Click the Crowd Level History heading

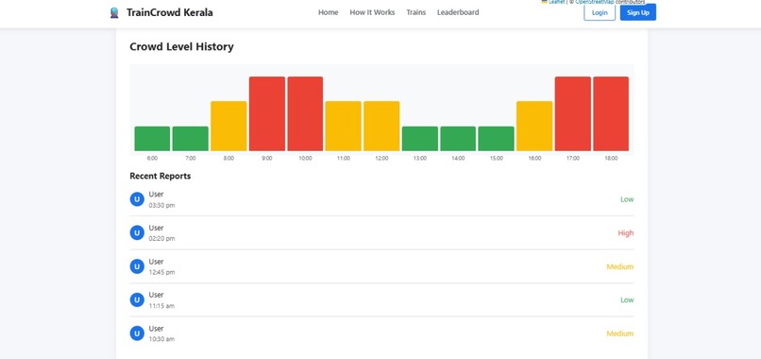tap(181, 46)
